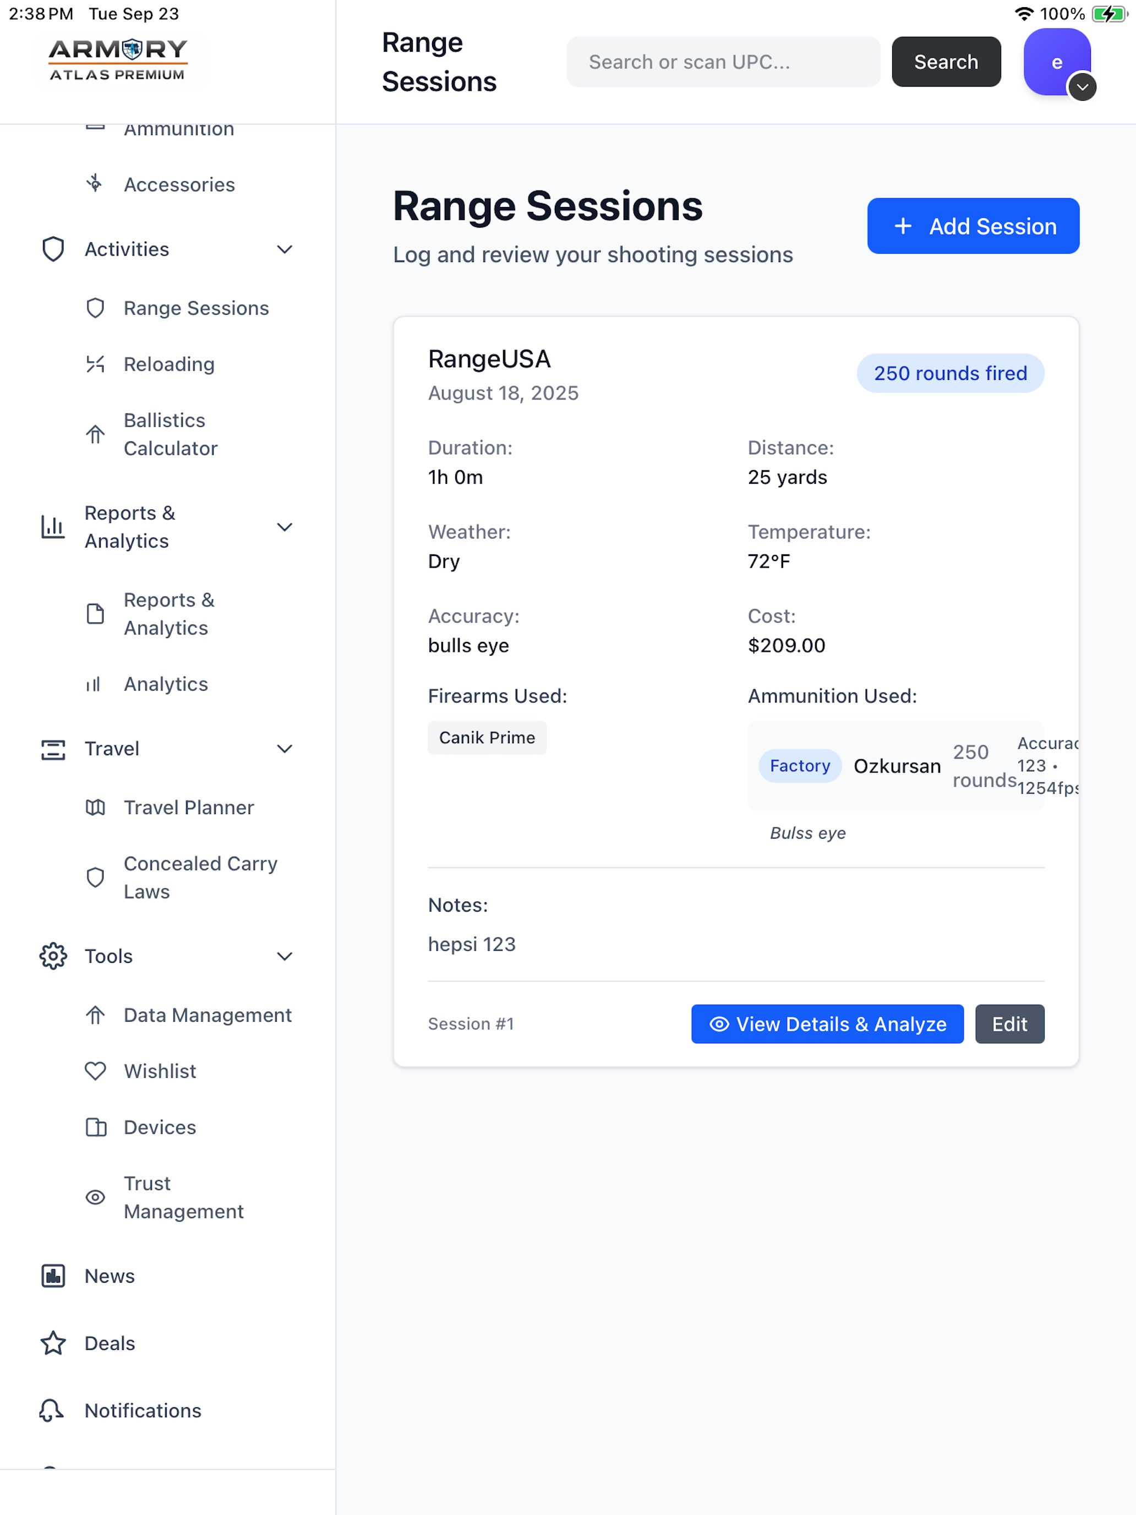Open the Ballistics Calculator page
The height and width of the screenshot is (1515, 1136).
click(x=171, y=434)
